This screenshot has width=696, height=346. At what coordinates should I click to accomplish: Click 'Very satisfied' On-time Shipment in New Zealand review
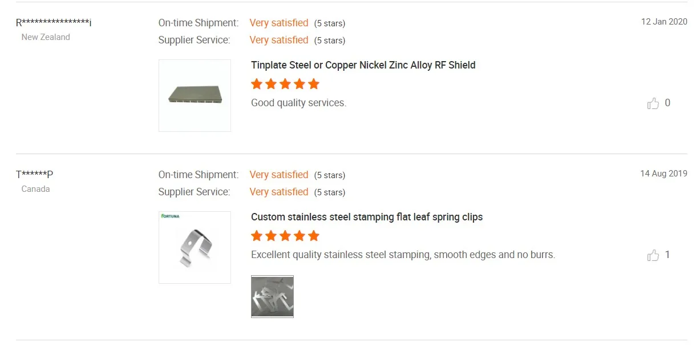[x=279, y=23]
